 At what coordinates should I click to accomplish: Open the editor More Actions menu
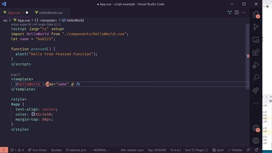(244, 12)
